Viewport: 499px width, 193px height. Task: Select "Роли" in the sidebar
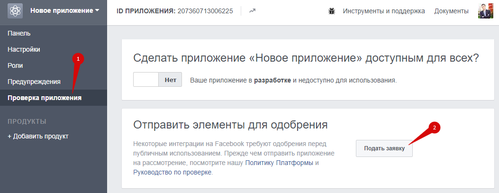pos(15,65)
